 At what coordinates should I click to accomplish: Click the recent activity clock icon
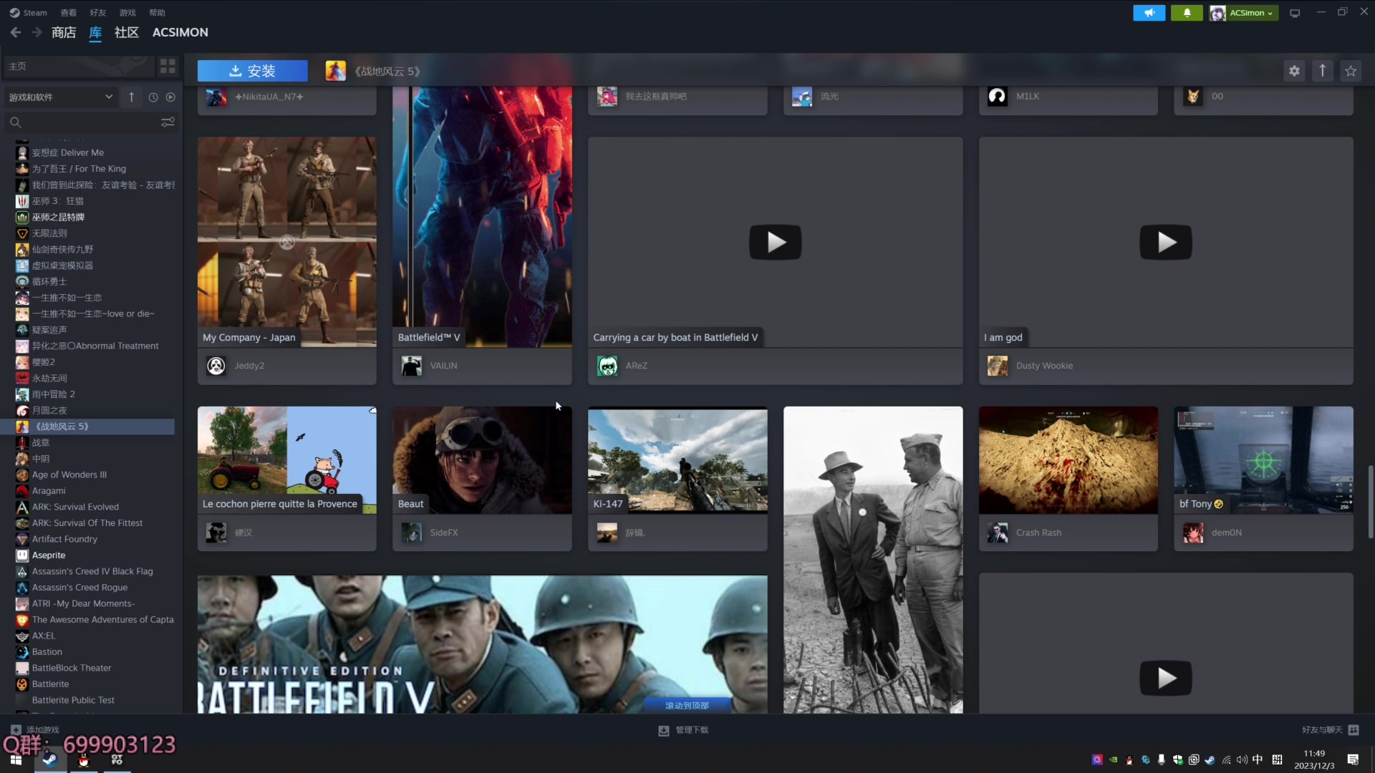pyautogui.click(x=153, y=97)
